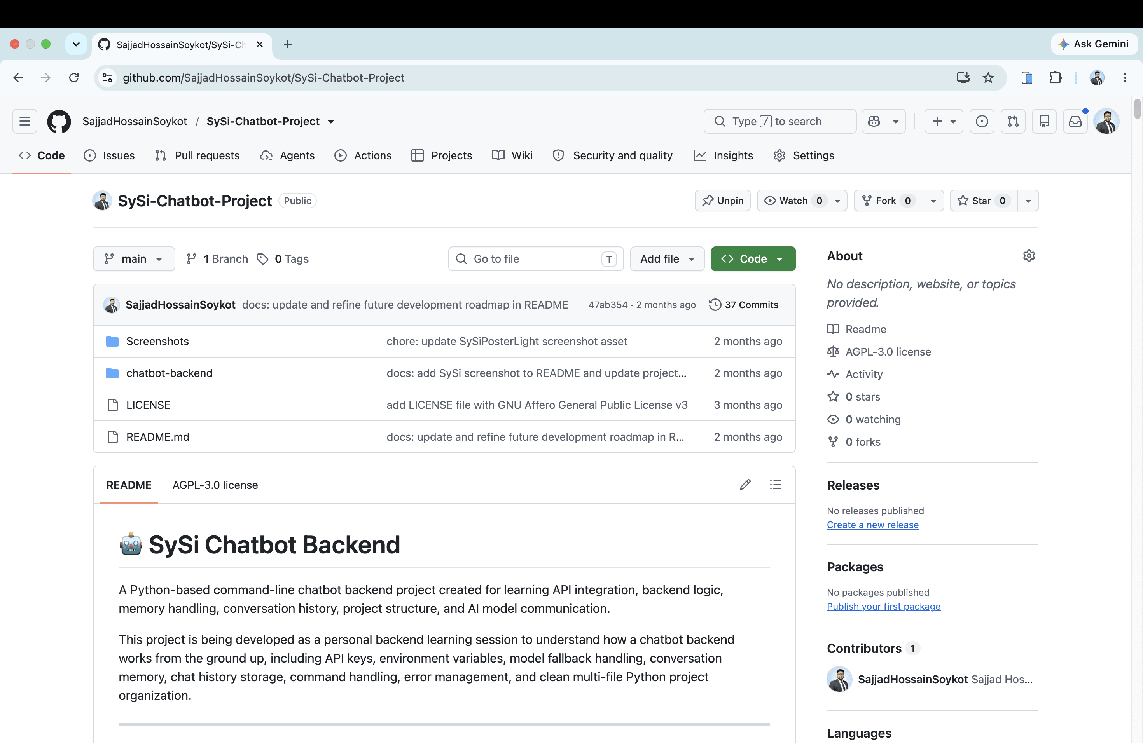Open the 1 Branch link

[217, 259]
